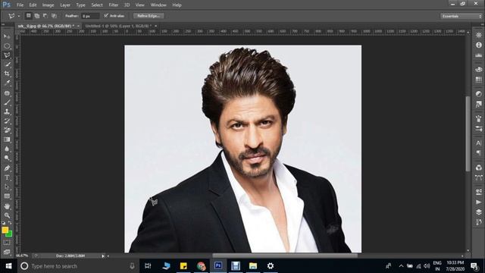Select the Healing Brush tool

7,93
